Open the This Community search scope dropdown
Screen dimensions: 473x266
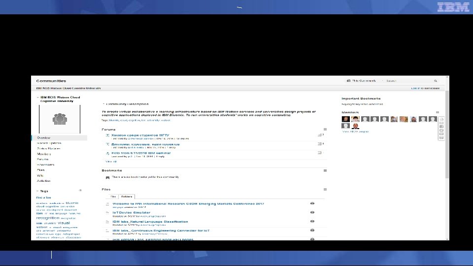pyautogui.click(x=365, y=81)
